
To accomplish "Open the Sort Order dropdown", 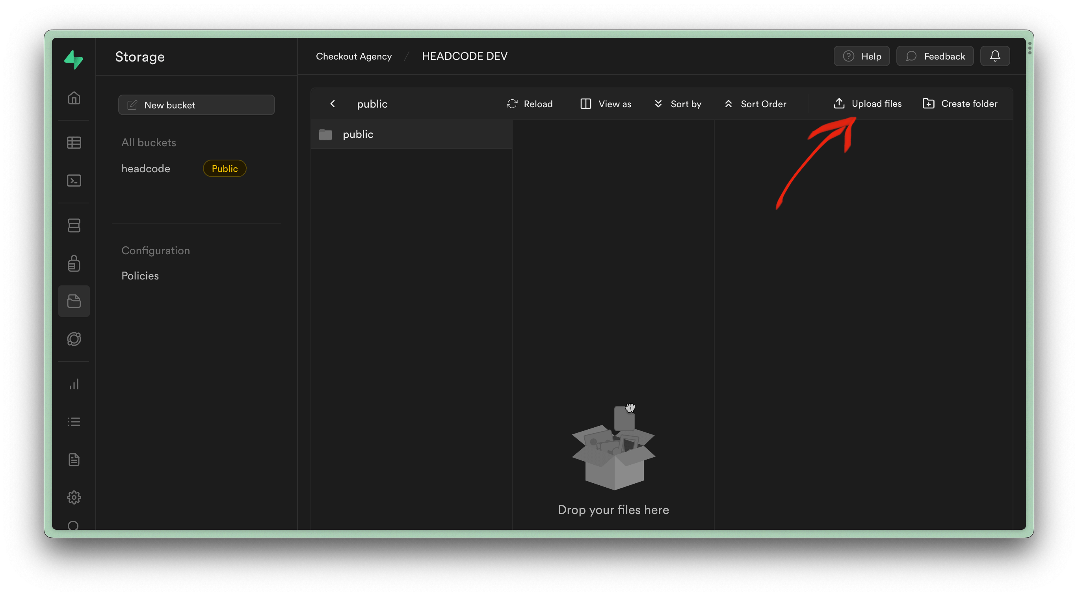I will (755, 104).
